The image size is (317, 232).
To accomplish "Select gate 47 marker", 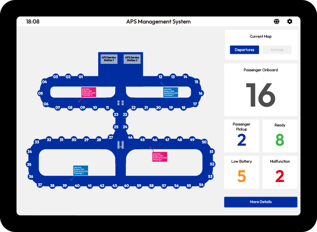I will tap(167, 140).
